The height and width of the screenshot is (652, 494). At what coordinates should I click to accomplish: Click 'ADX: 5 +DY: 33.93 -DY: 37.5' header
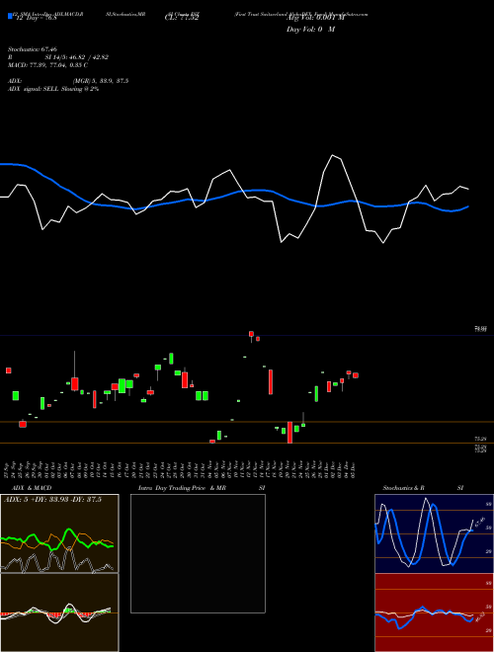52,500
